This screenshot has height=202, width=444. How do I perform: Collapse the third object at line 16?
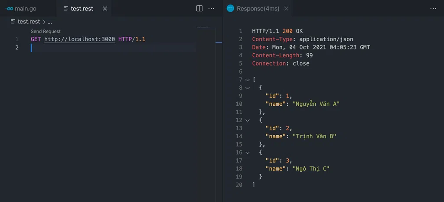248,153
